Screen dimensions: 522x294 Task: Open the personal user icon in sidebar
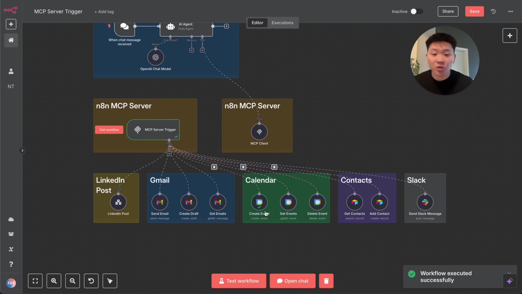pos(11,71)
